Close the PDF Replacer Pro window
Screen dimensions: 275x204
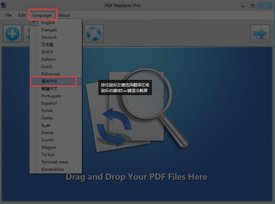tap(265, 6)
